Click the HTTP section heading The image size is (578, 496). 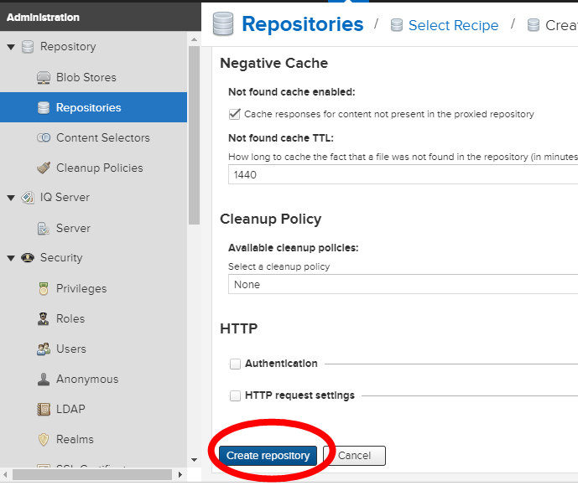[238, 328]
